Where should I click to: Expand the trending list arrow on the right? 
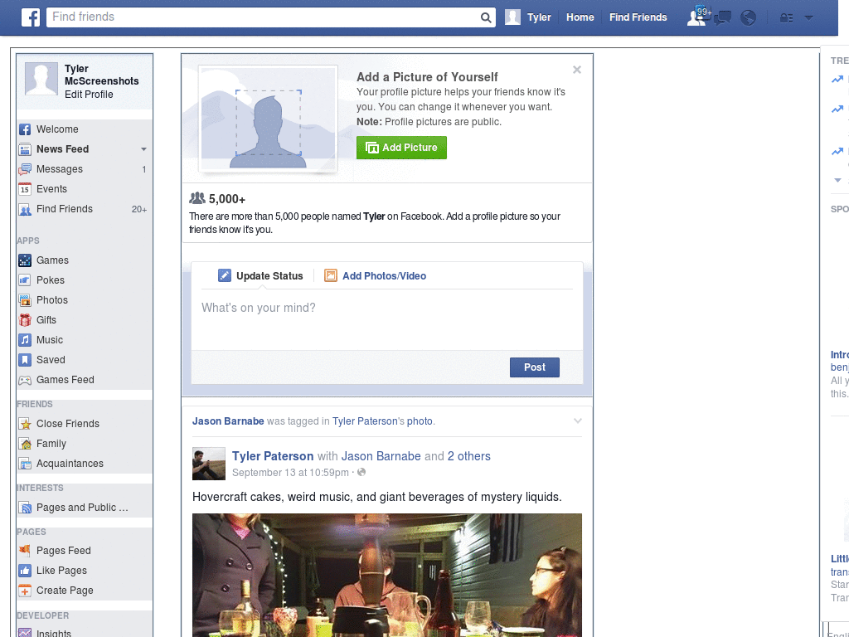(x=837, y=180)
